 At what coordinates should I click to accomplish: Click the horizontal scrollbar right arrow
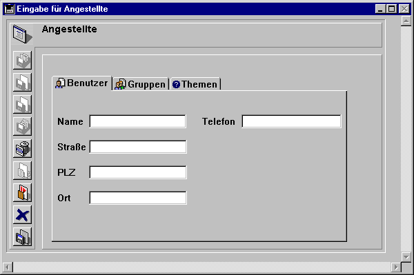(x=396, y=267)
